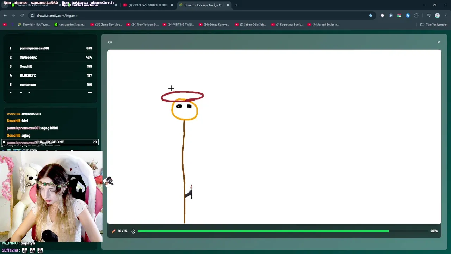Open media controls icon
The width and height of the screenshot is (451, 254).
coord(429,16)
